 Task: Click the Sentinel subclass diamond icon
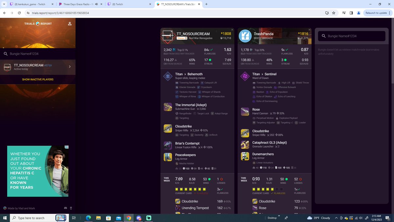(x=245, y=76)
